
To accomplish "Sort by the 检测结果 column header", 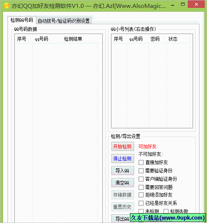I will tap(80, 39).
